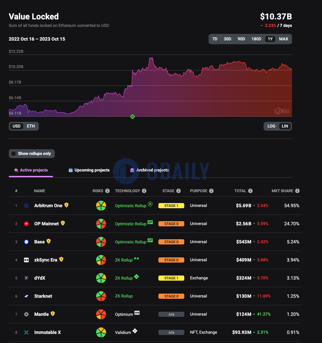Select the MAX time range

283,39
